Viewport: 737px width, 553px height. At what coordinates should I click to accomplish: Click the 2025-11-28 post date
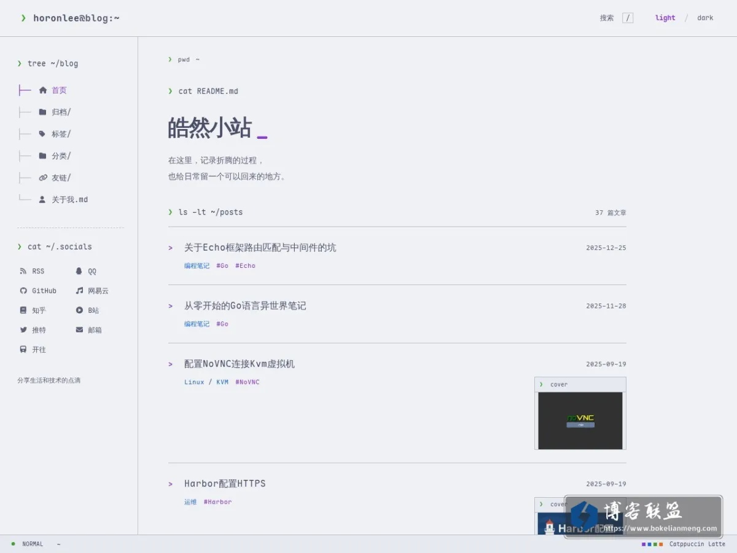pos(606,306)
